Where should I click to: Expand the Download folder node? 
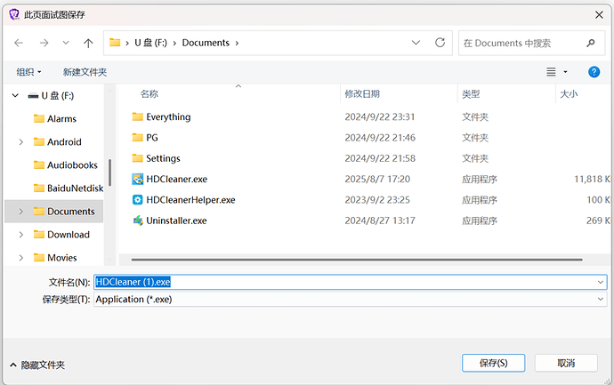20,235
